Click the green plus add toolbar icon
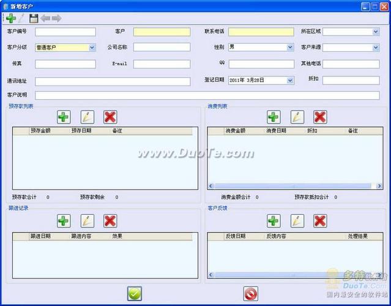 (x=11, y=18)
